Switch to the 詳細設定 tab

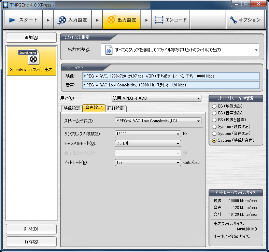click(116, 108)
